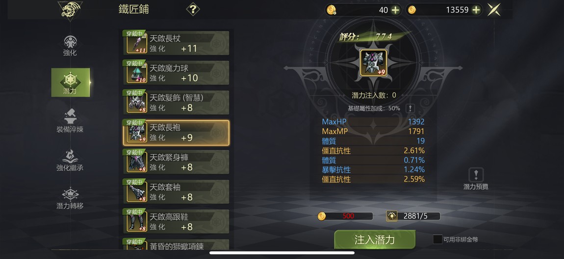This screenshot has height=259, width=564.
Task: Select 天啟長杖 +11 from equipment list
Action: point(176,43)
